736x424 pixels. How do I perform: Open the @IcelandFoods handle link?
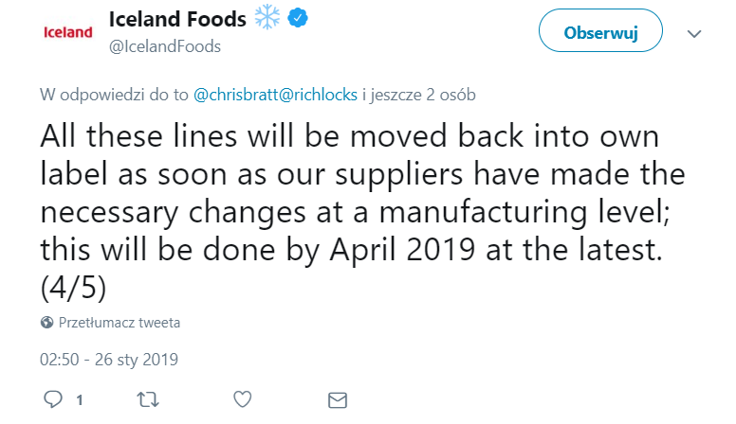point(165,46)
